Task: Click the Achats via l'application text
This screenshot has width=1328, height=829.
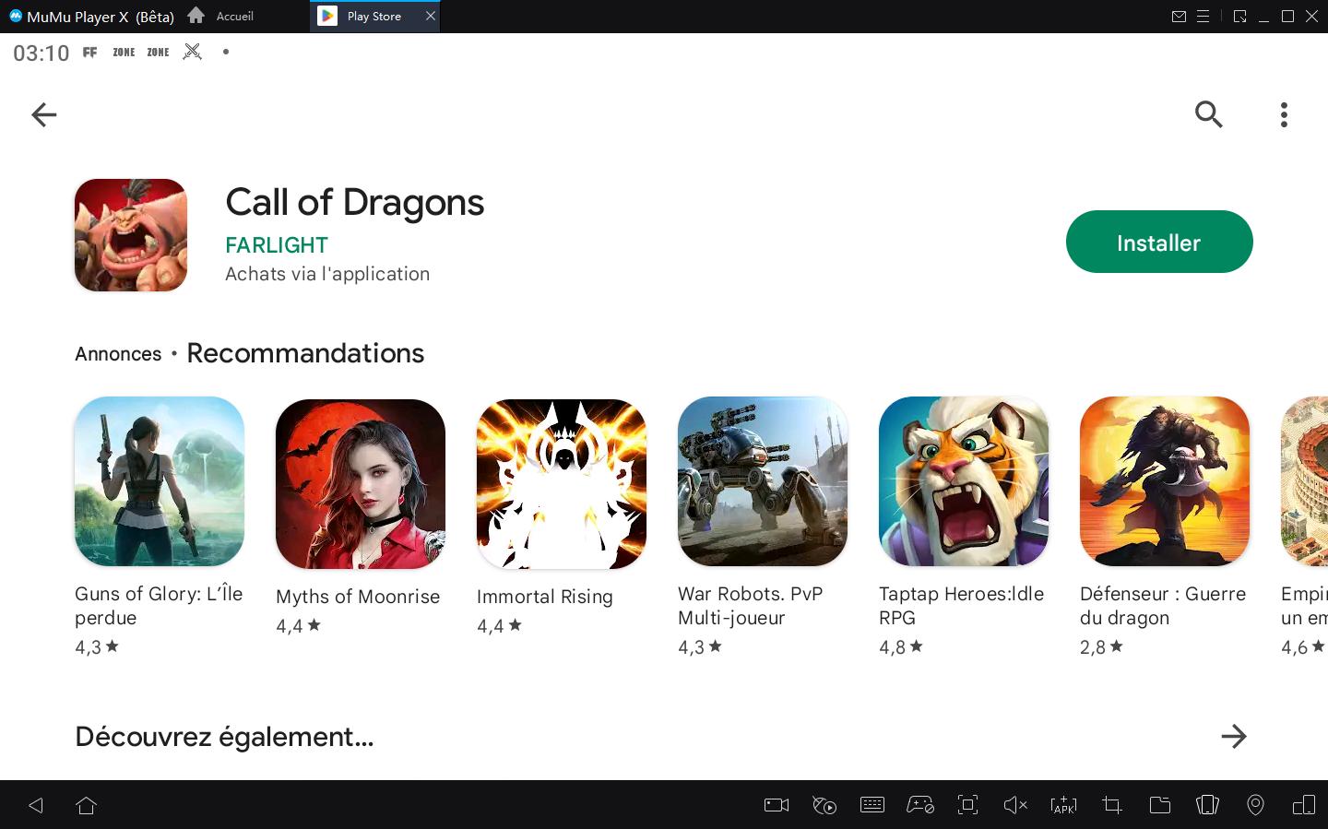Action: (327, 274)
